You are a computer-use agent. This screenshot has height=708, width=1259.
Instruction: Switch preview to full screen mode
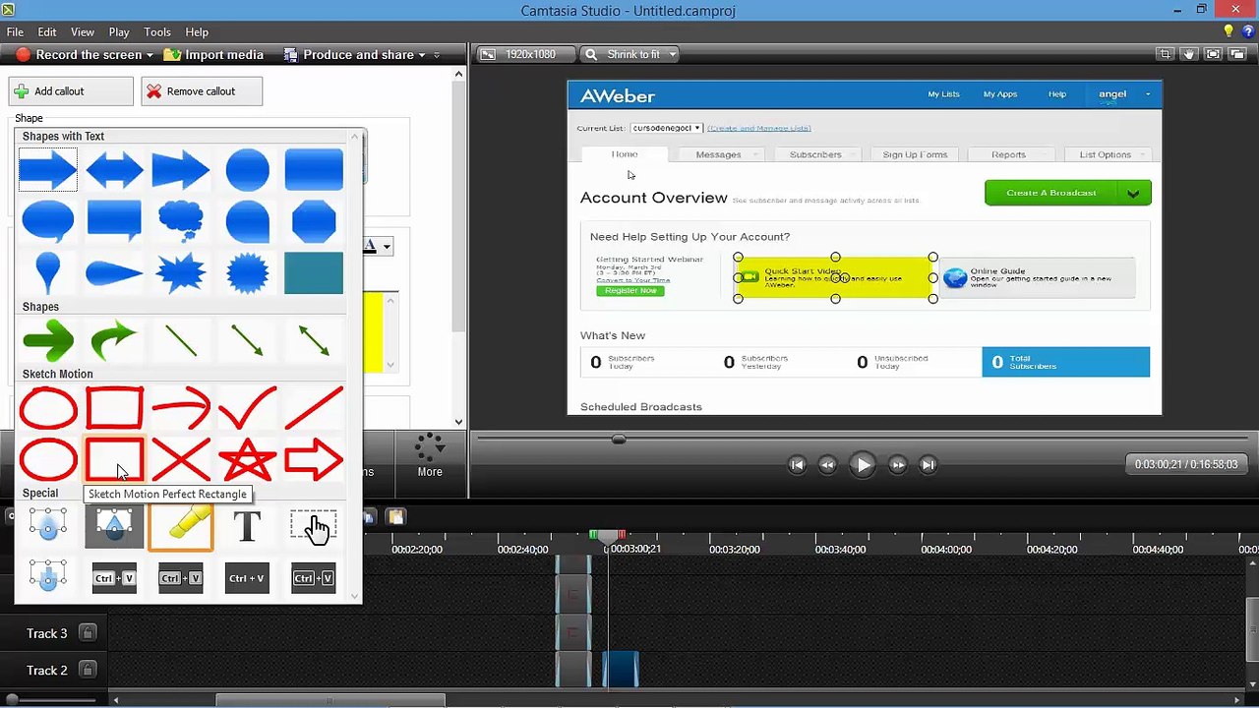1213,54
